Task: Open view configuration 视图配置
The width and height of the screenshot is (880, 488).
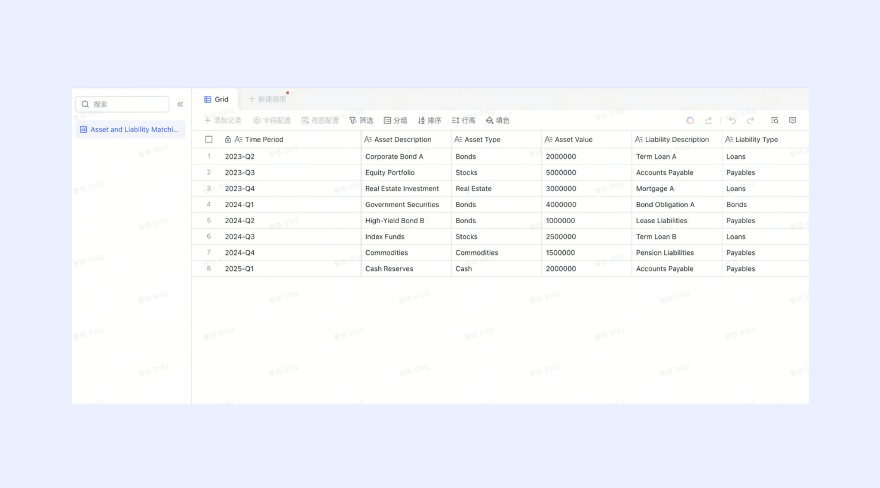Action: pyautogui.click(x=320, y=121)
